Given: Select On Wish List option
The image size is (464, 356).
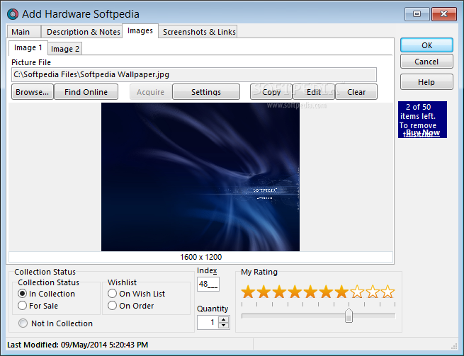Looking at the screenshot, I should pos(112,294).
